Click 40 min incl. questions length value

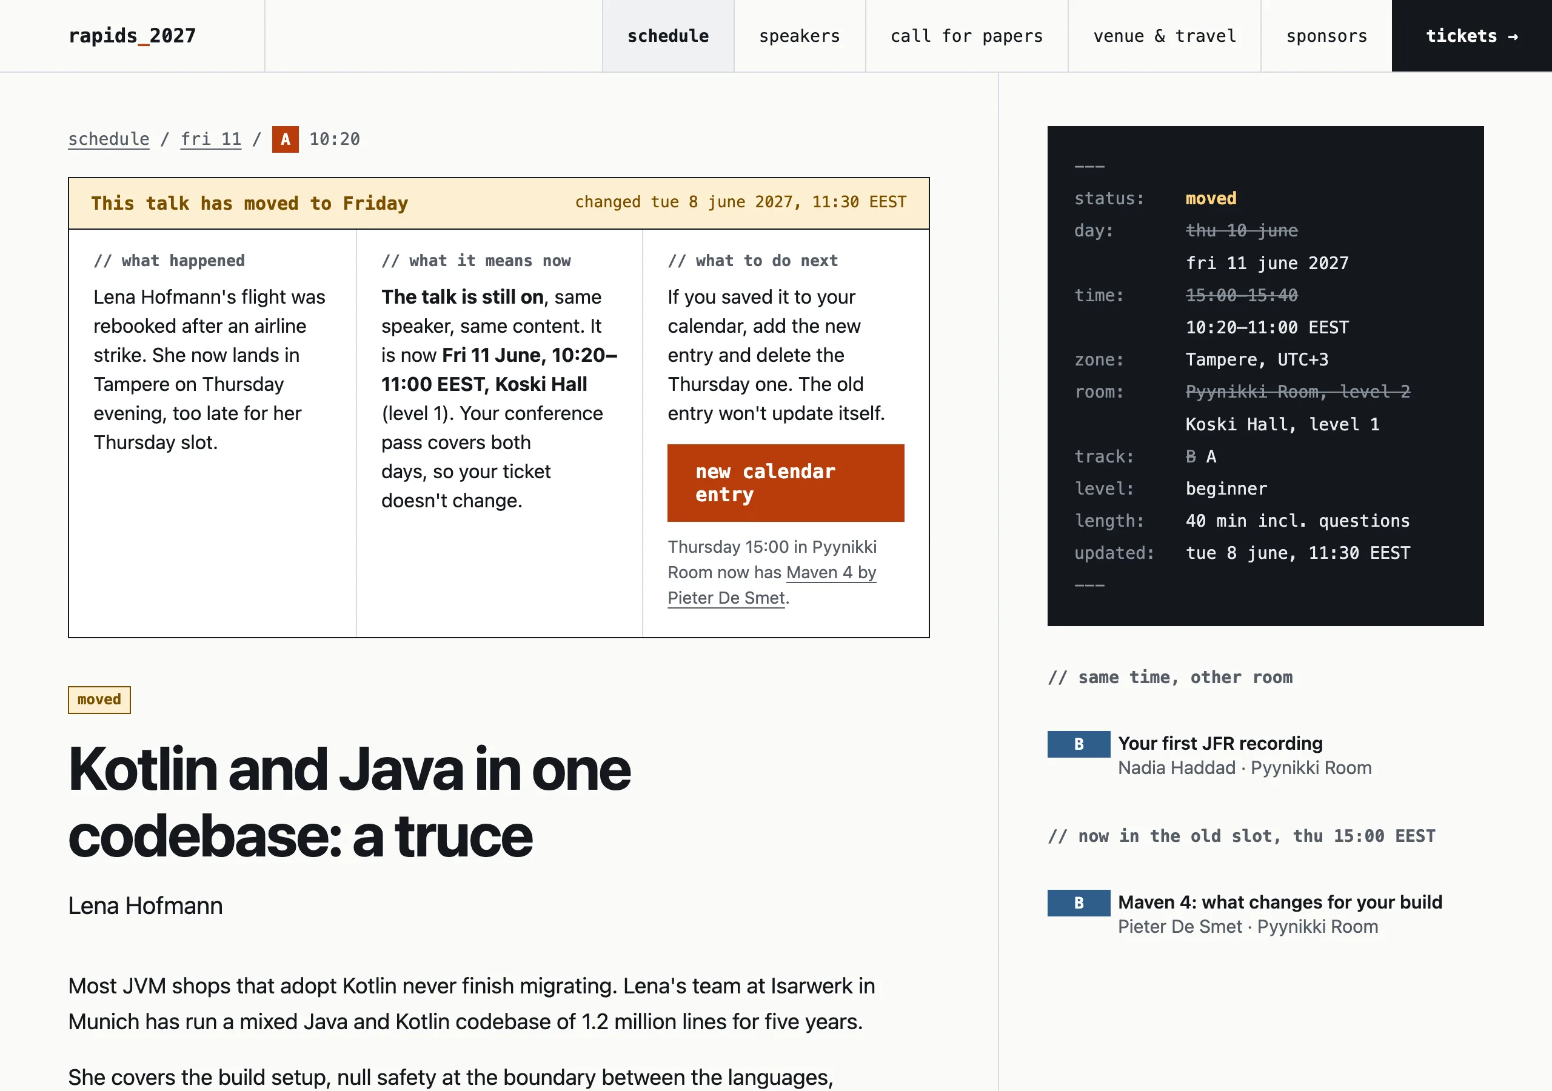pyautogui.click(x=1298, y=521)
